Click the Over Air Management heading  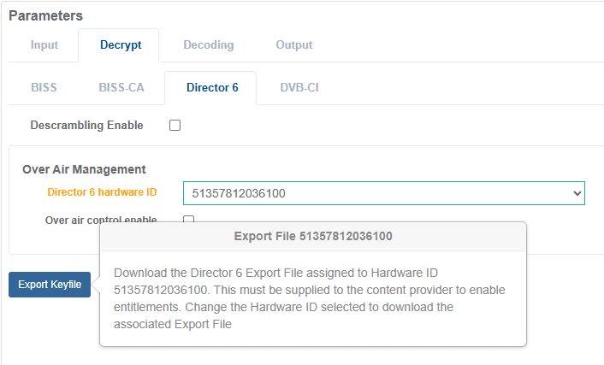(x=84, y=169)
